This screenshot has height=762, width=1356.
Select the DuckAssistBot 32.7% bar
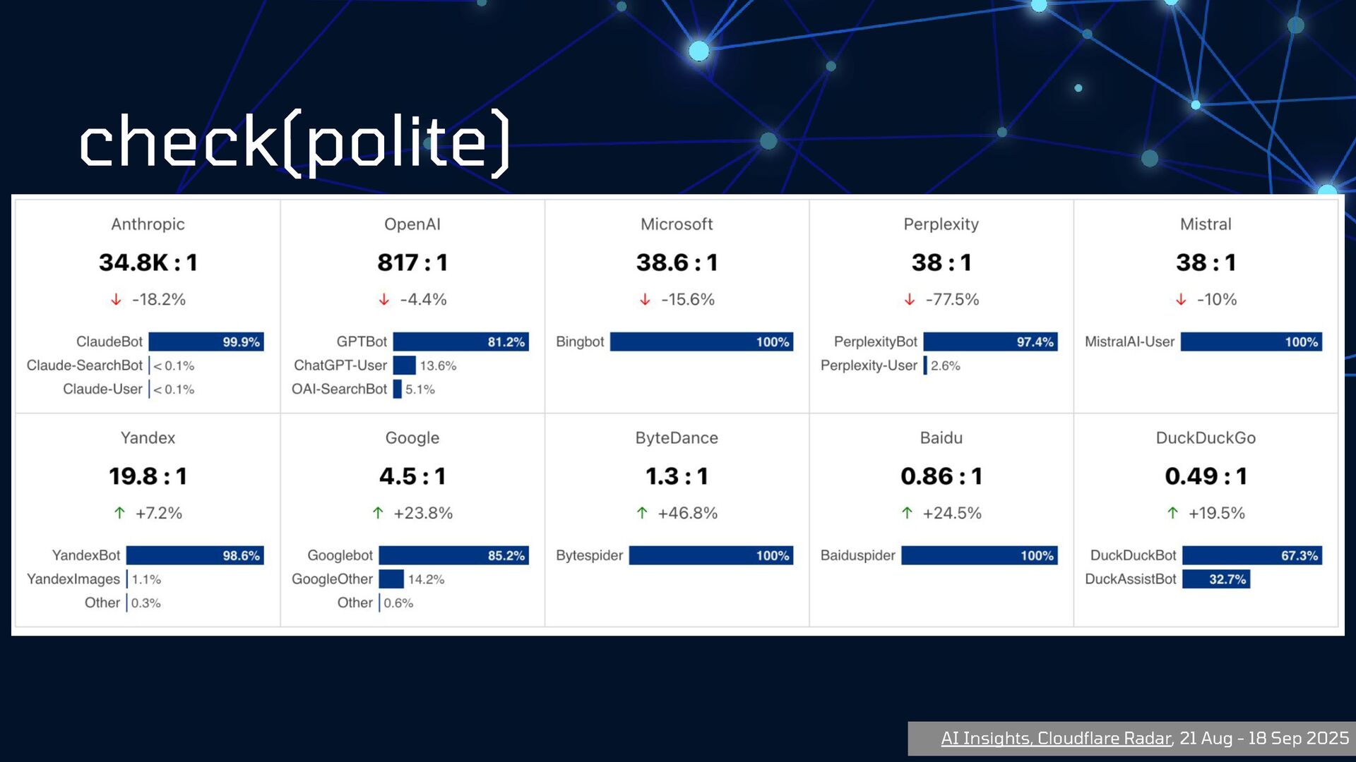coord(1216,579)
